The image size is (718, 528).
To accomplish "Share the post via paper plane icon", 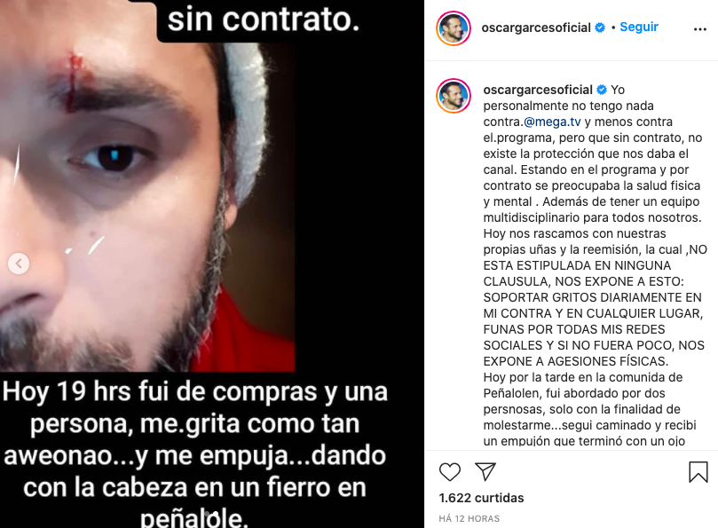I will [485, 472].
